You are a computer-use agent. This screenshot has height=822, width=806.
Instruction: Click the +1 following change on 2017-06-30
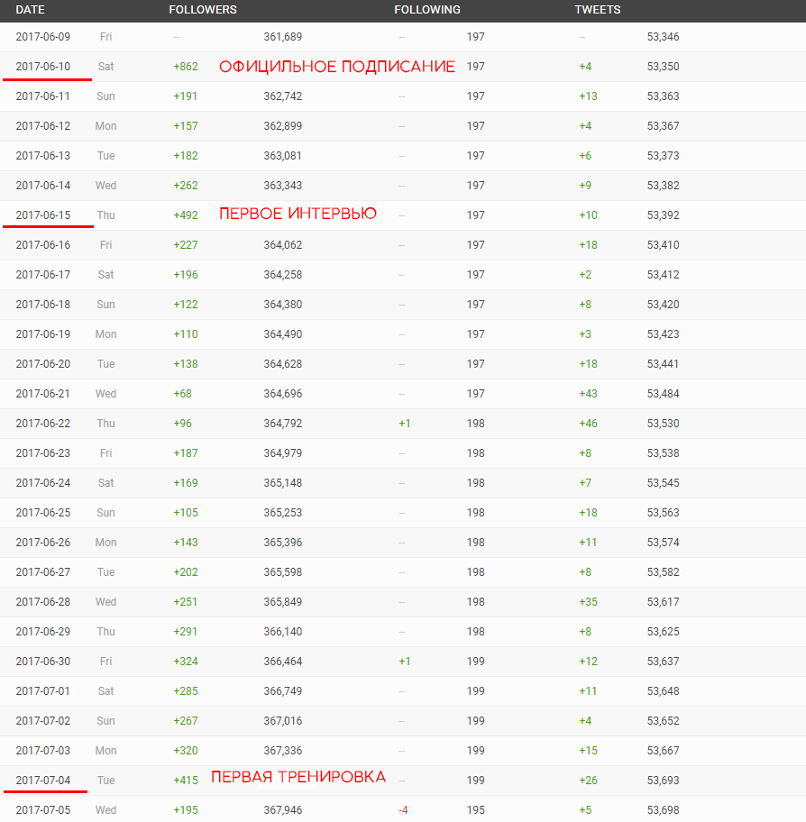click(405, 662)
